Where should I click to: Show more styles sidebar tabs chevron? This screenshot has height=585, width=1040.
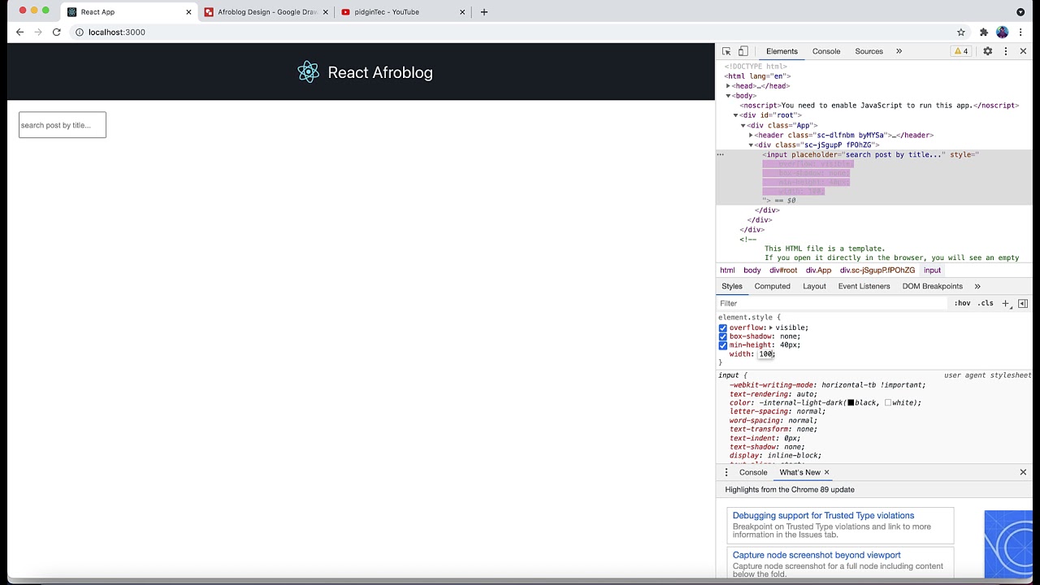pos(977,286)
